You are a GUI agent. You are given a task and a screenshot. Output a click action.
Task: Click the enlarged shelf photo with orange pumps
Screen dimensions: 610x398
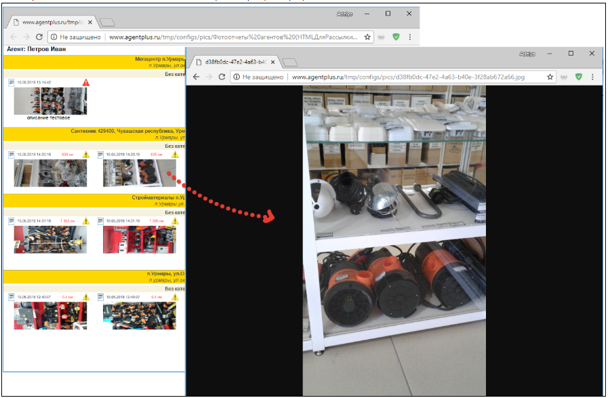pos(394,241)
